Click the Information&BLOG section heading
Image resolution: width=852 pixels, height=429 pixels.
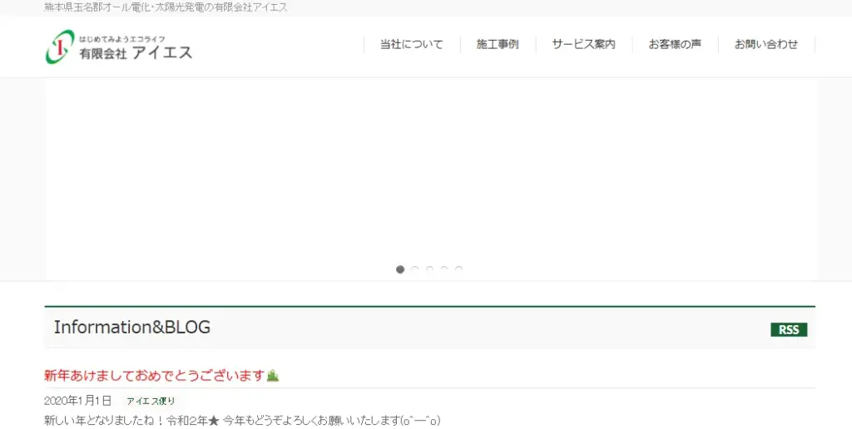point(132,328)
